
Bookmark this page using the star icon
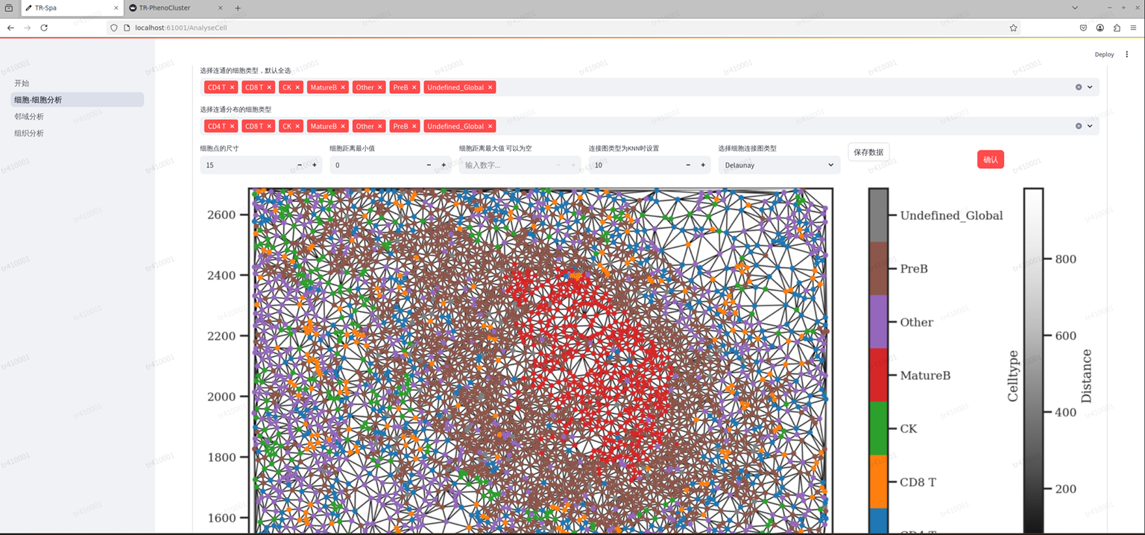1013,28
